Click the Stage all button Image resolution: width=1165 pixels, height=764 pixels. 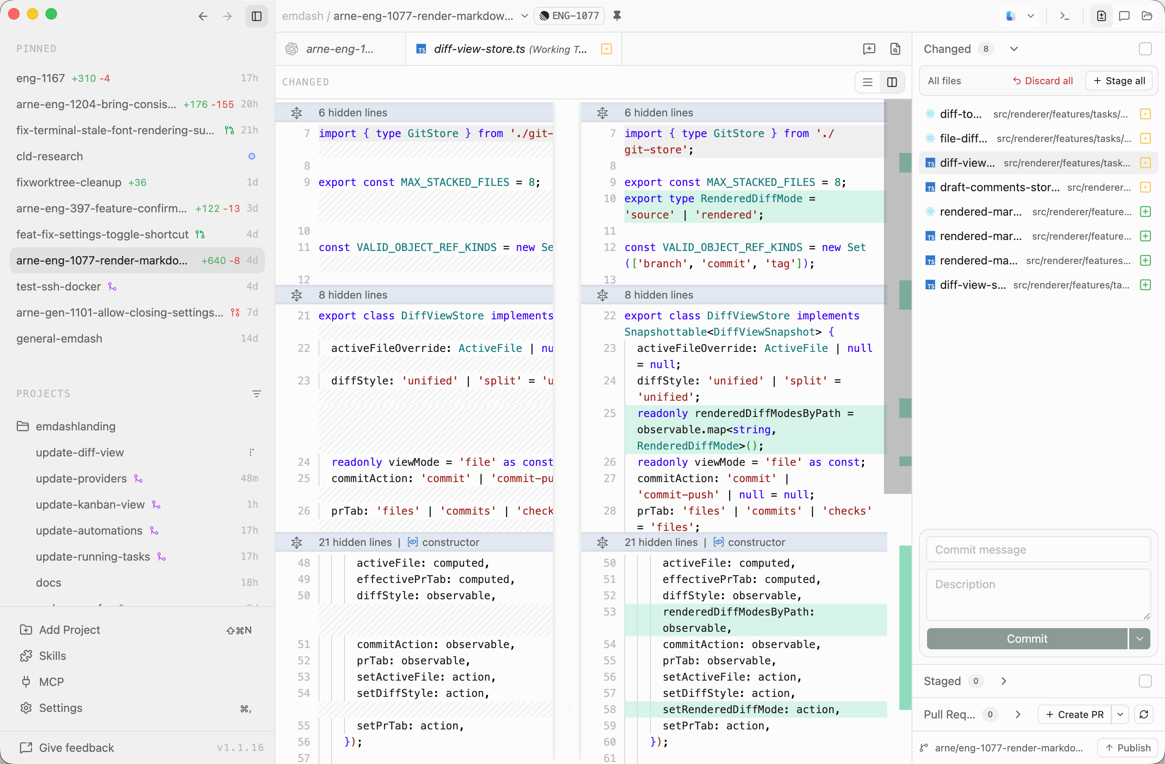coord(1119,81)
